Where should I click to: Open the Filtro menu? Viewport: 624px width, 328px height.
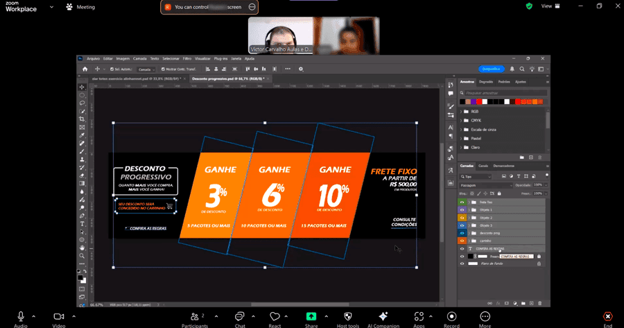click(187, 58)
